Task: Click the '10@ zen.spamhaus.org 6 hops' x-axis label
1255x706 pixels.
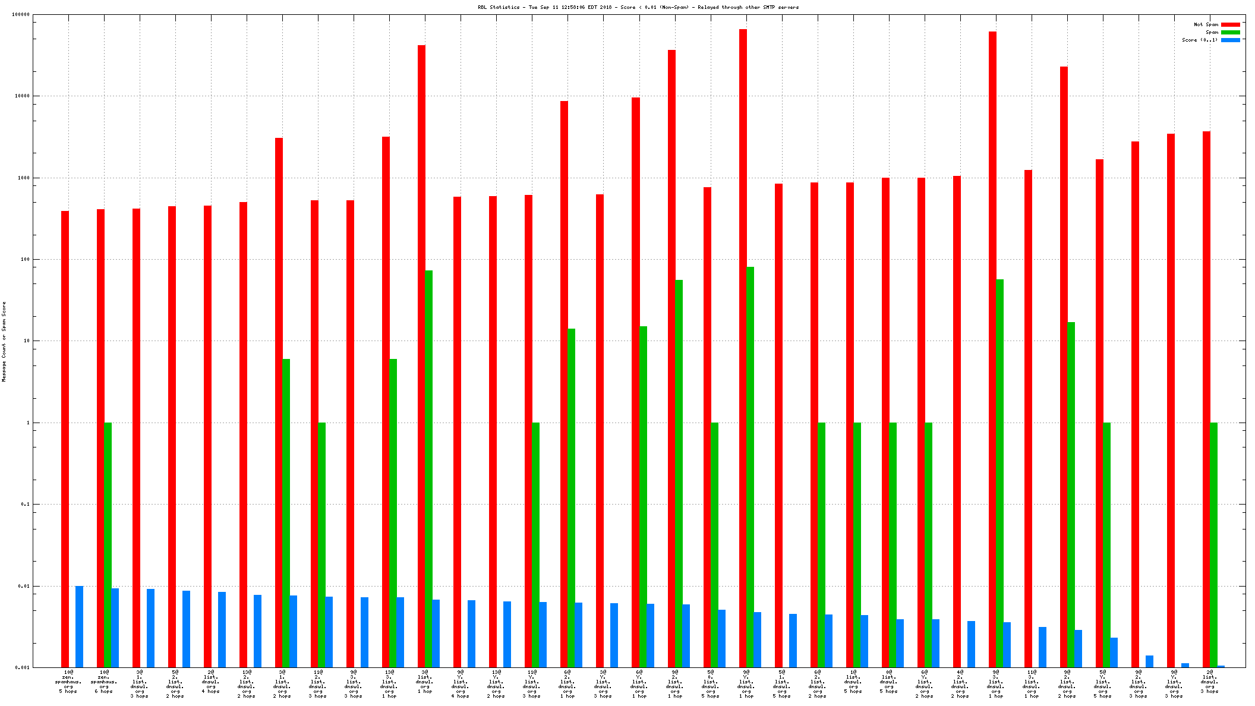Action: (104, 682)
